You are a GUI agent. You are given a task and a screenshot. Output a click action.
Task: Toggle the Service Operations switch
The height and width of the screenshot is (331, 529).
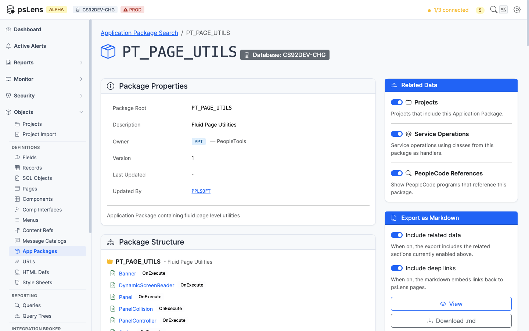[397, 134]
